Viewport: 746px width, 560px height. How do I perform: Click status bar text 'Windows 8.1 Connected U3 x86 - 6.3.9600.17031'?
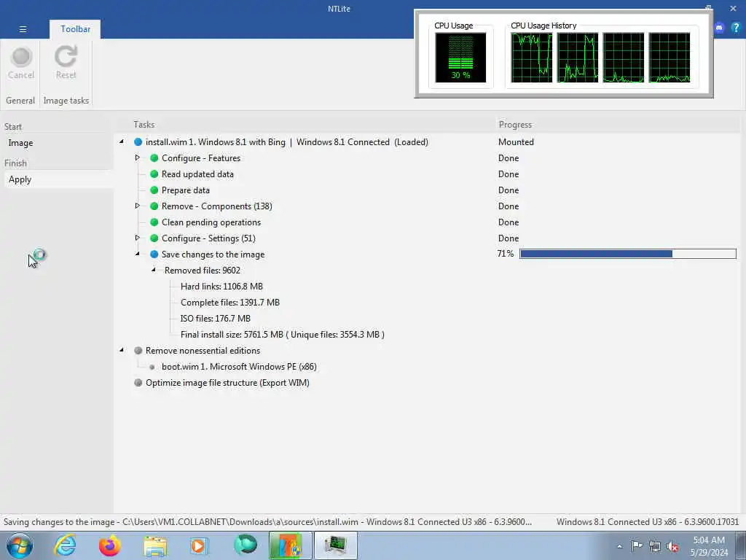[x=648, y=522]
